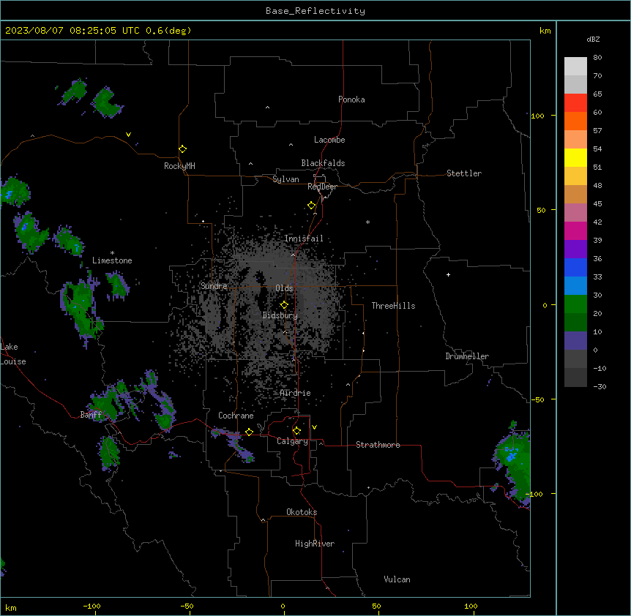Click the Sylvan label
Image resolution: width=631 pixels, height=616 pixels.
click(285, 179)
